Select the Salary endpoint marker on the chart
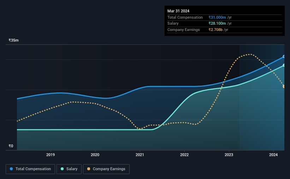This screenshot has height=179, width=290. click(284, 65)
